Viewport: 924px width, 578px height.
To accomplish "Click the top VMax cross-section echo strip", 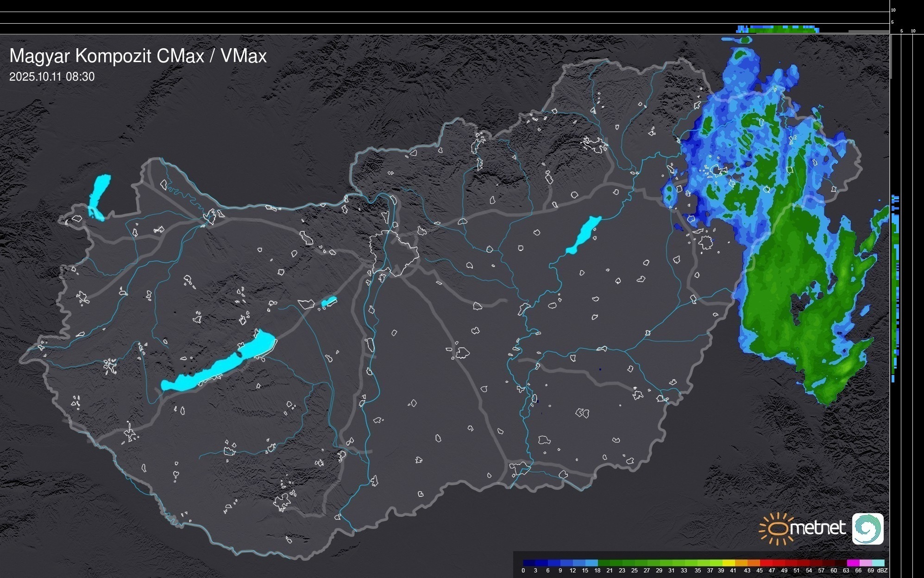I will (778, 29).
